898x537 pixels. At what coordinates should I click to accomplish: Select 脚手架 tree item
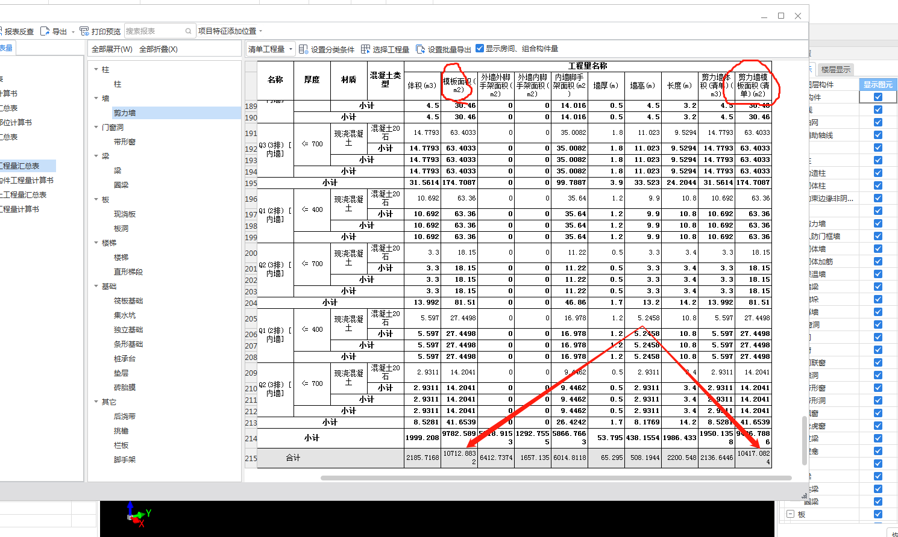(125, 459)
